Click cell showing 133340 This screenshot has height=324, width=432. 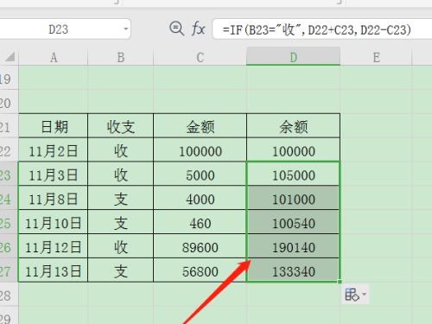[293, 271]
